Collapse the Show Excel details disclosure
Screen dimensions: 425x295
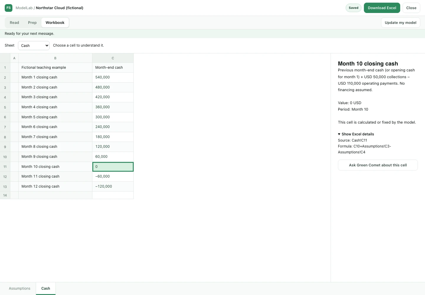click(356, 134)
